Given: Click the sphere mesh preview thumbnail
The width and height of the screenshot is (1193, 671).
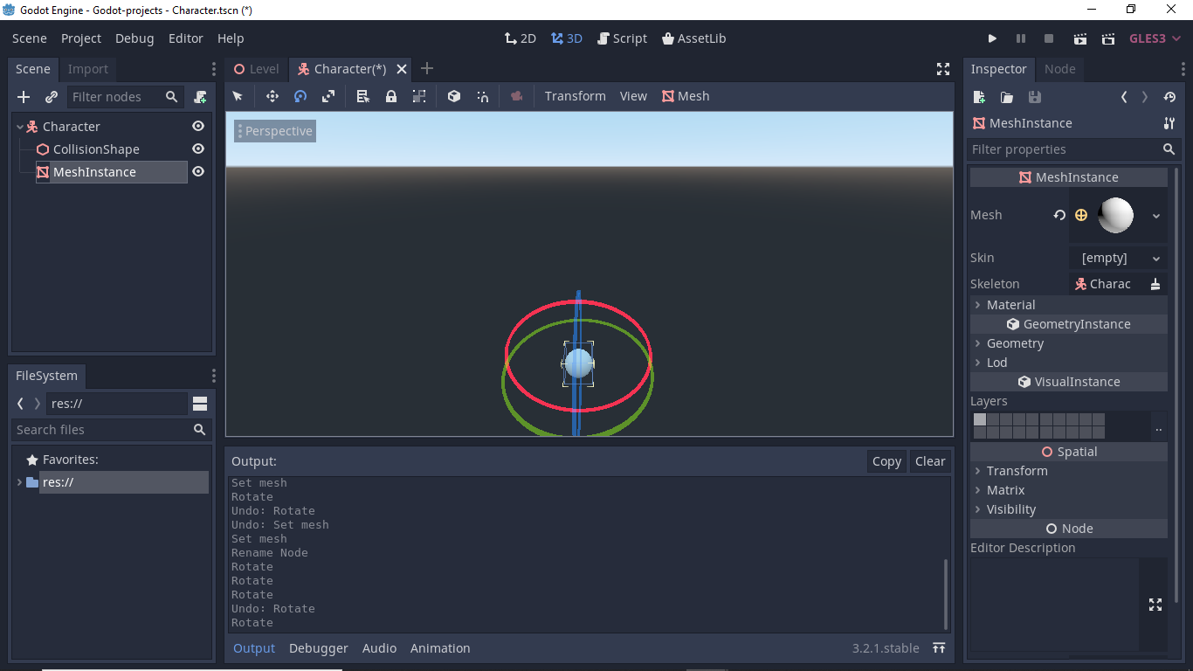Looking at the screenshot, I should tap(1116, 215).
